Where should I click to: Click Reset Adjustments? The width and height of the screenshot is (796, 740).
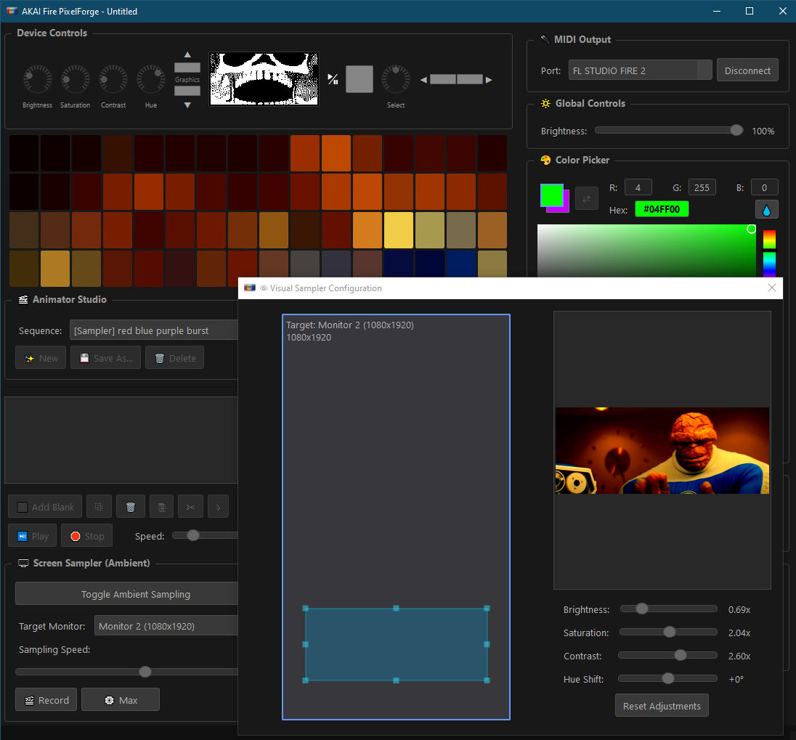(x=662, y=705)
